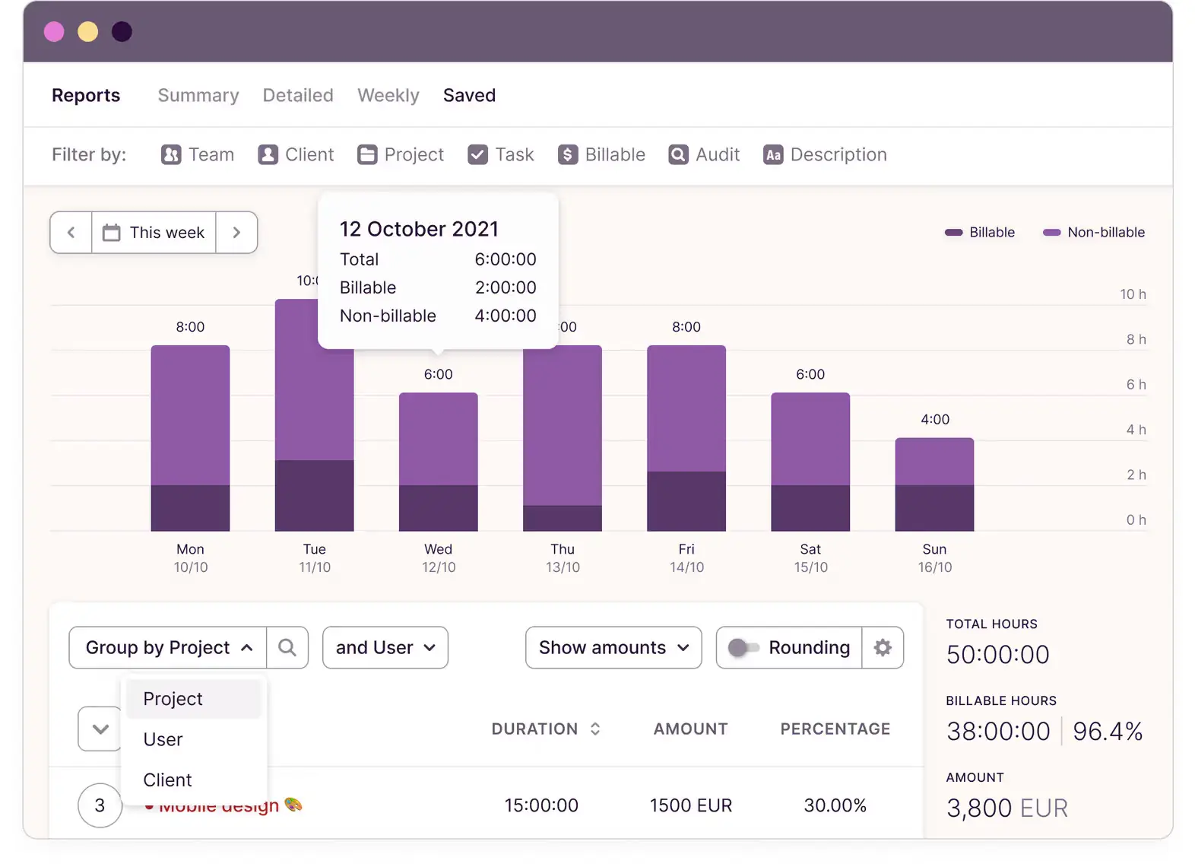The width and height of the screenshot is (1195, 867).
Task: Sort by the Duration column header
Action: [x=545, y=729]
